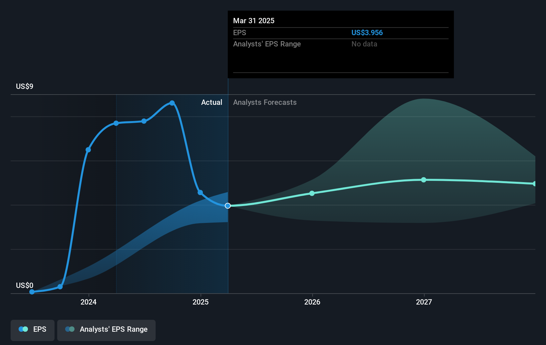Click the US$3.956 EPS value in tooltip
The image size is (546, 345).
pyautogui.click(x=367, y=33)
